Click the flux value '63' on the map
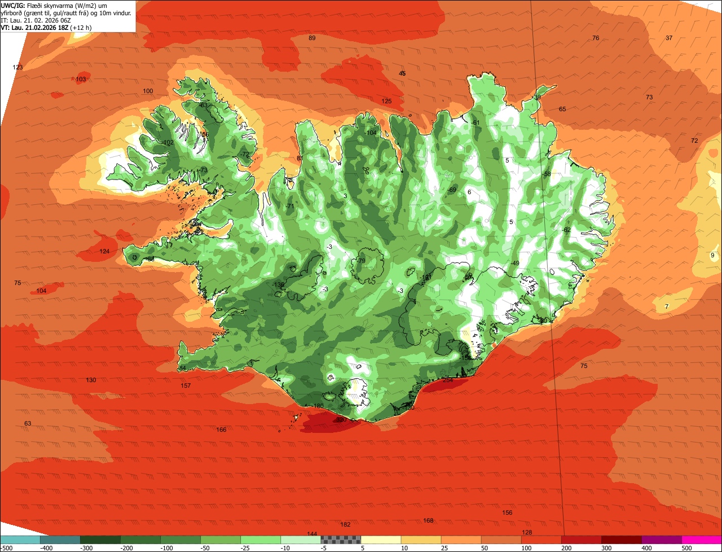Viewport: 722px width, 552px height. (x=28, y=423)
